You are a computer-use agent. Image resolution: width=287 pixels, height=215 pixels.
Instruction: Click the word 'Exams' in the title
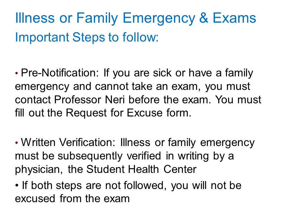click(x=234, y=18)
